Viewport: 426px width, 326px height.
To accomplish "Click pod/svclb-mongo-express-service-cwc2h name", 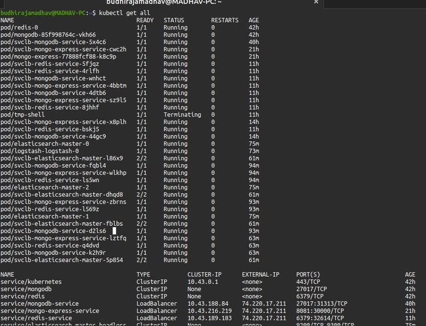I will (63, 49).
